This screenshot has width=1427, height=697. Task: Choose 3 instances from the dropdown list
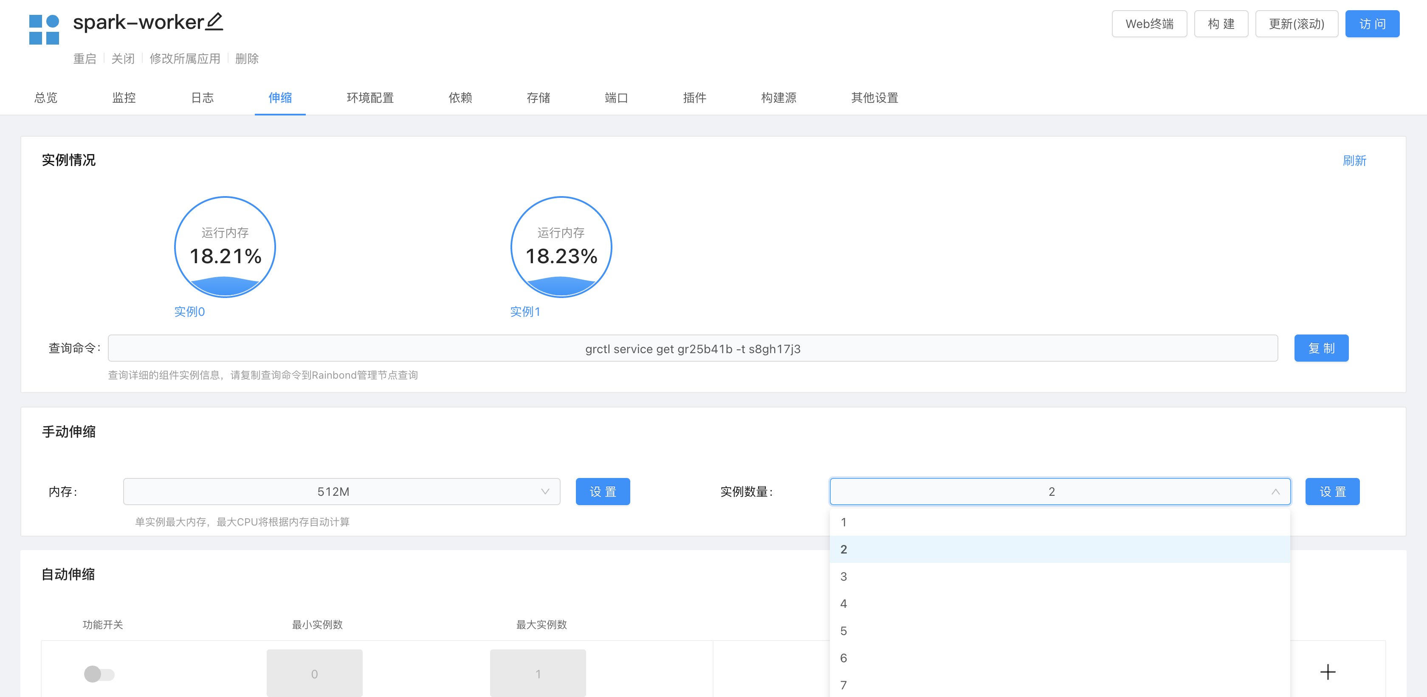coord(1060,576)
